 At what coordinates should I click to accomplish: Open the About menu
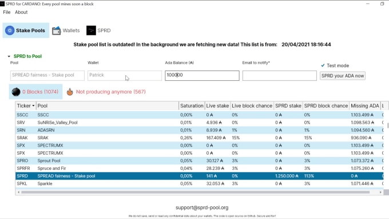[21, 12]
